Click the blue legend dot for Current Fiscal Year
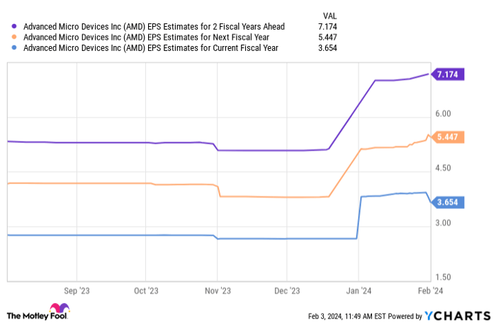 point(14,48)
